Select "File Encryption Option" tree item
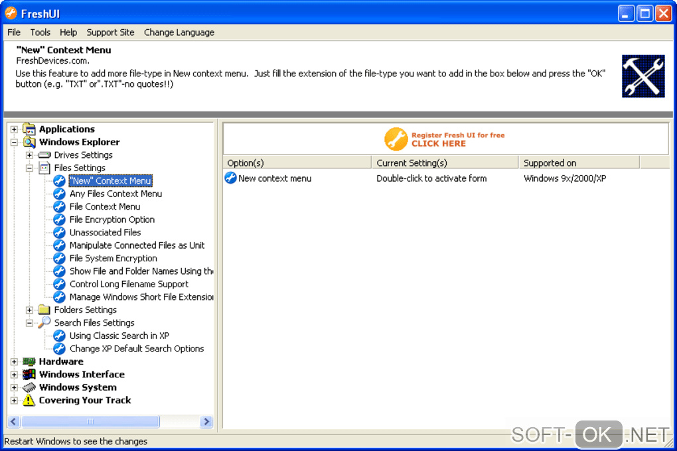The width and height of the screenshot is (677, 451). click(112, 220)
